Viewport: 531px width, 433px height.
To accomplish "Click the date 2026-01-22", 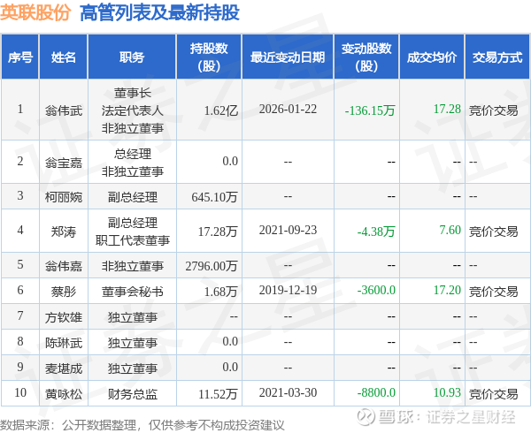I will [x=288, y=110].
